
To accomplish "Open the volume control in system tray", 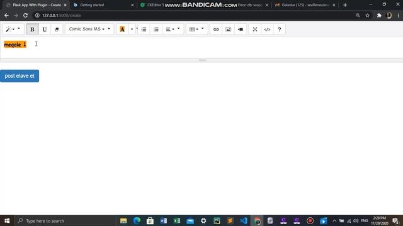I will pos(356,220).
